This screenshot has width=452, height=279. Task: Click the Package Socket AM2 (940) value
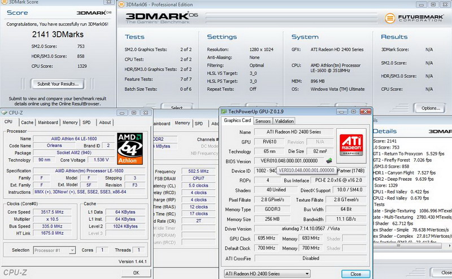click(x=74, y=152)
